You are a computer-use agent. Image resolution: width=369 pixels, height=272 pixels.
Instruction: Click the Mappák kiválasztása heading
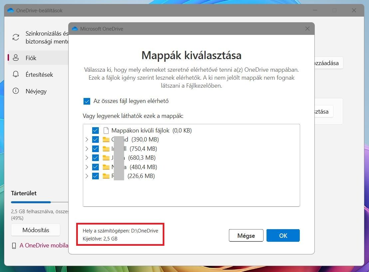pyautogui.click(x=191, y=55)
